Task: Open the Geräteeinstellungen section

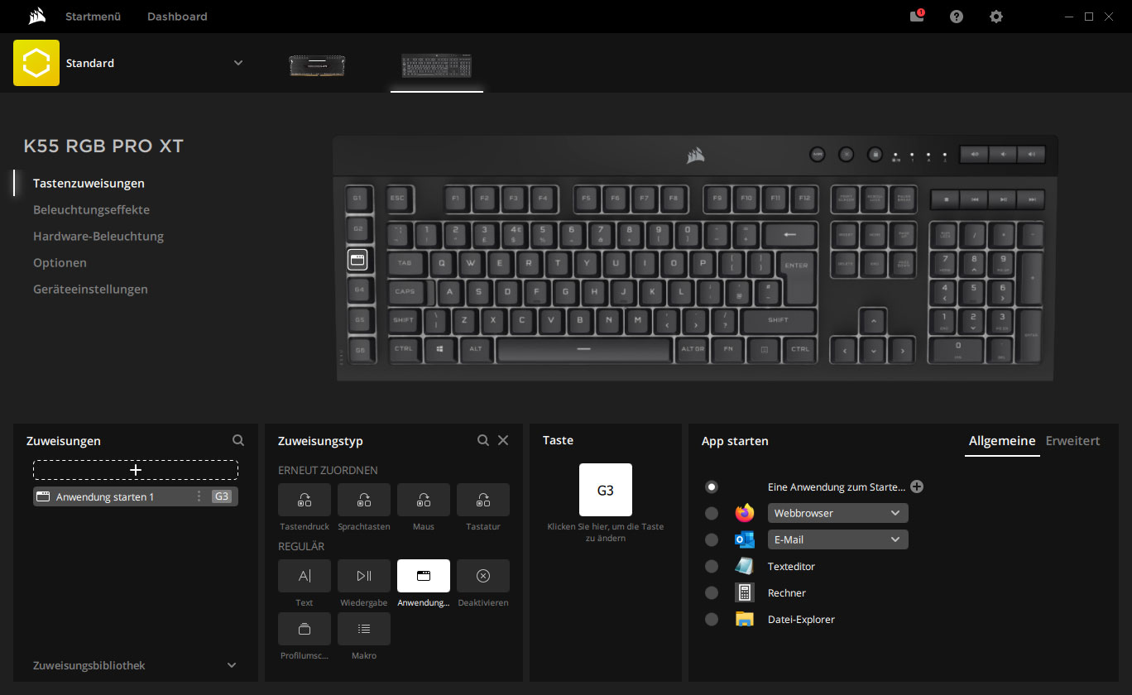Action: [90, 290]
